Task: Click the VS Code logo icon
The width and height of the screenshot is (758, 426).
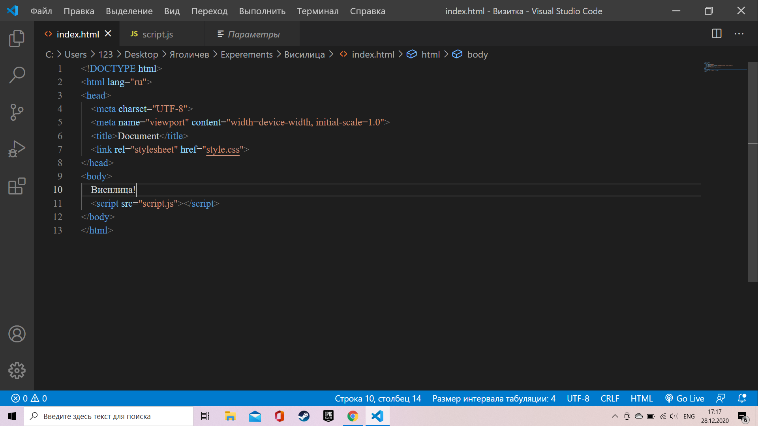Action: point(12,11)
